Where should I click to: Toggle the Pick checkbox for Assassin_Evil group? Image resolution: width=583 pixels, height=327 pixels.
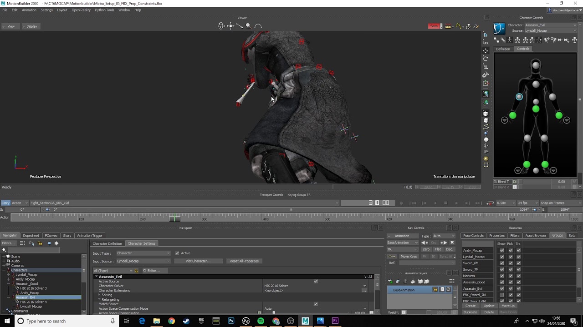click(x=510, y=288)
